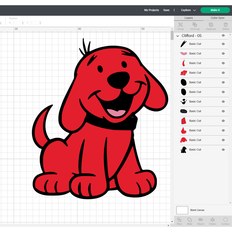This screenshot has width=232, height=232.
Task: Select the Slice tool
Action: (x=179, y=221)
